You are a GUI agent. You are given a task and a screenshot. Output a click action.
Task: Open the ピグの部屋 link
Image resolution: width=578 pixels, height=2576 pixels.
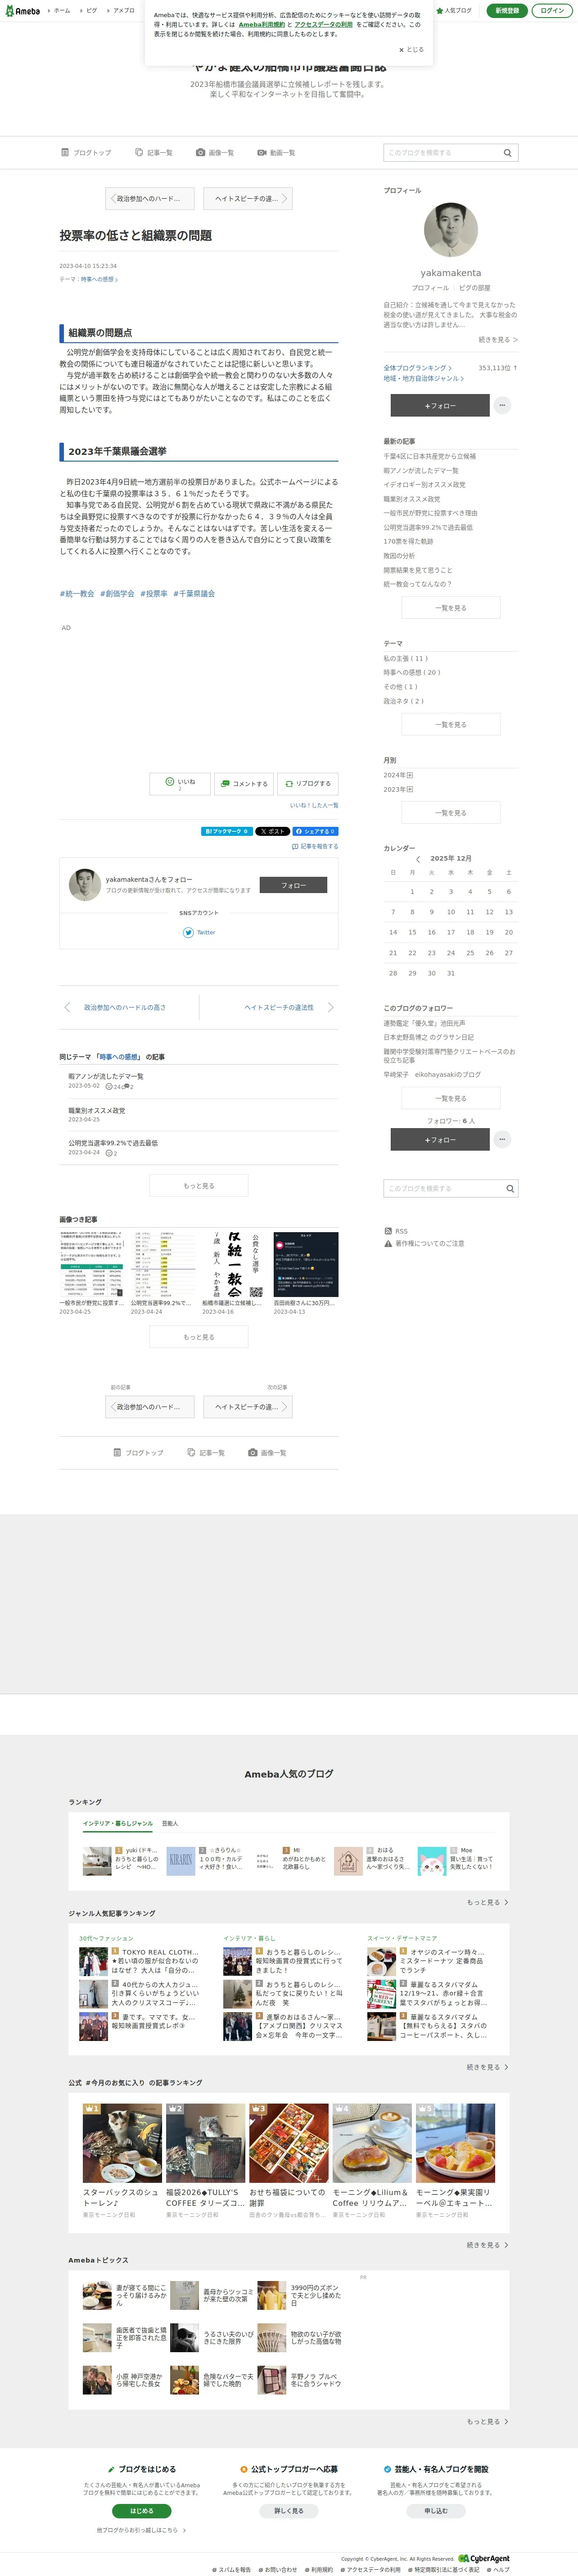(475, 288)
